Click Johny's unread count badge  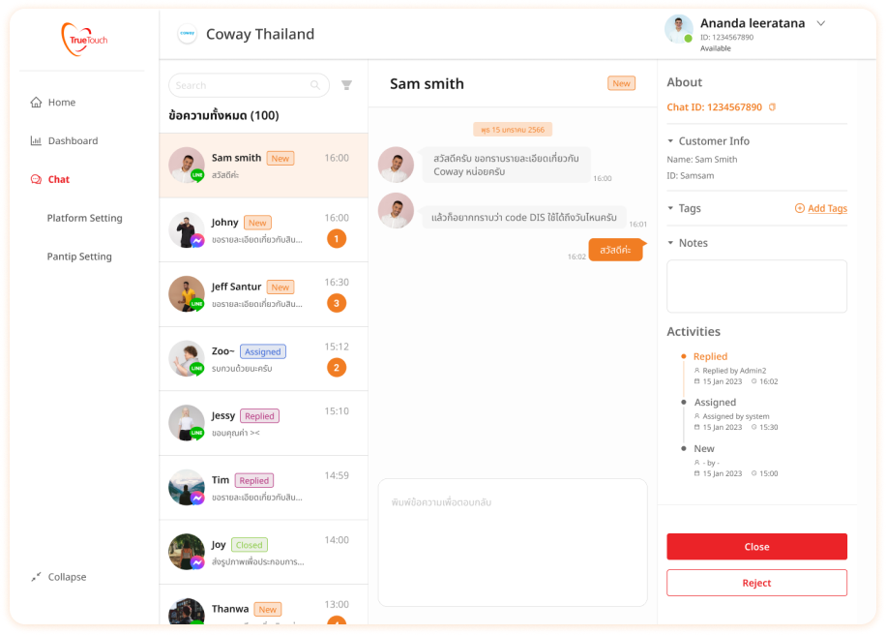337,239
